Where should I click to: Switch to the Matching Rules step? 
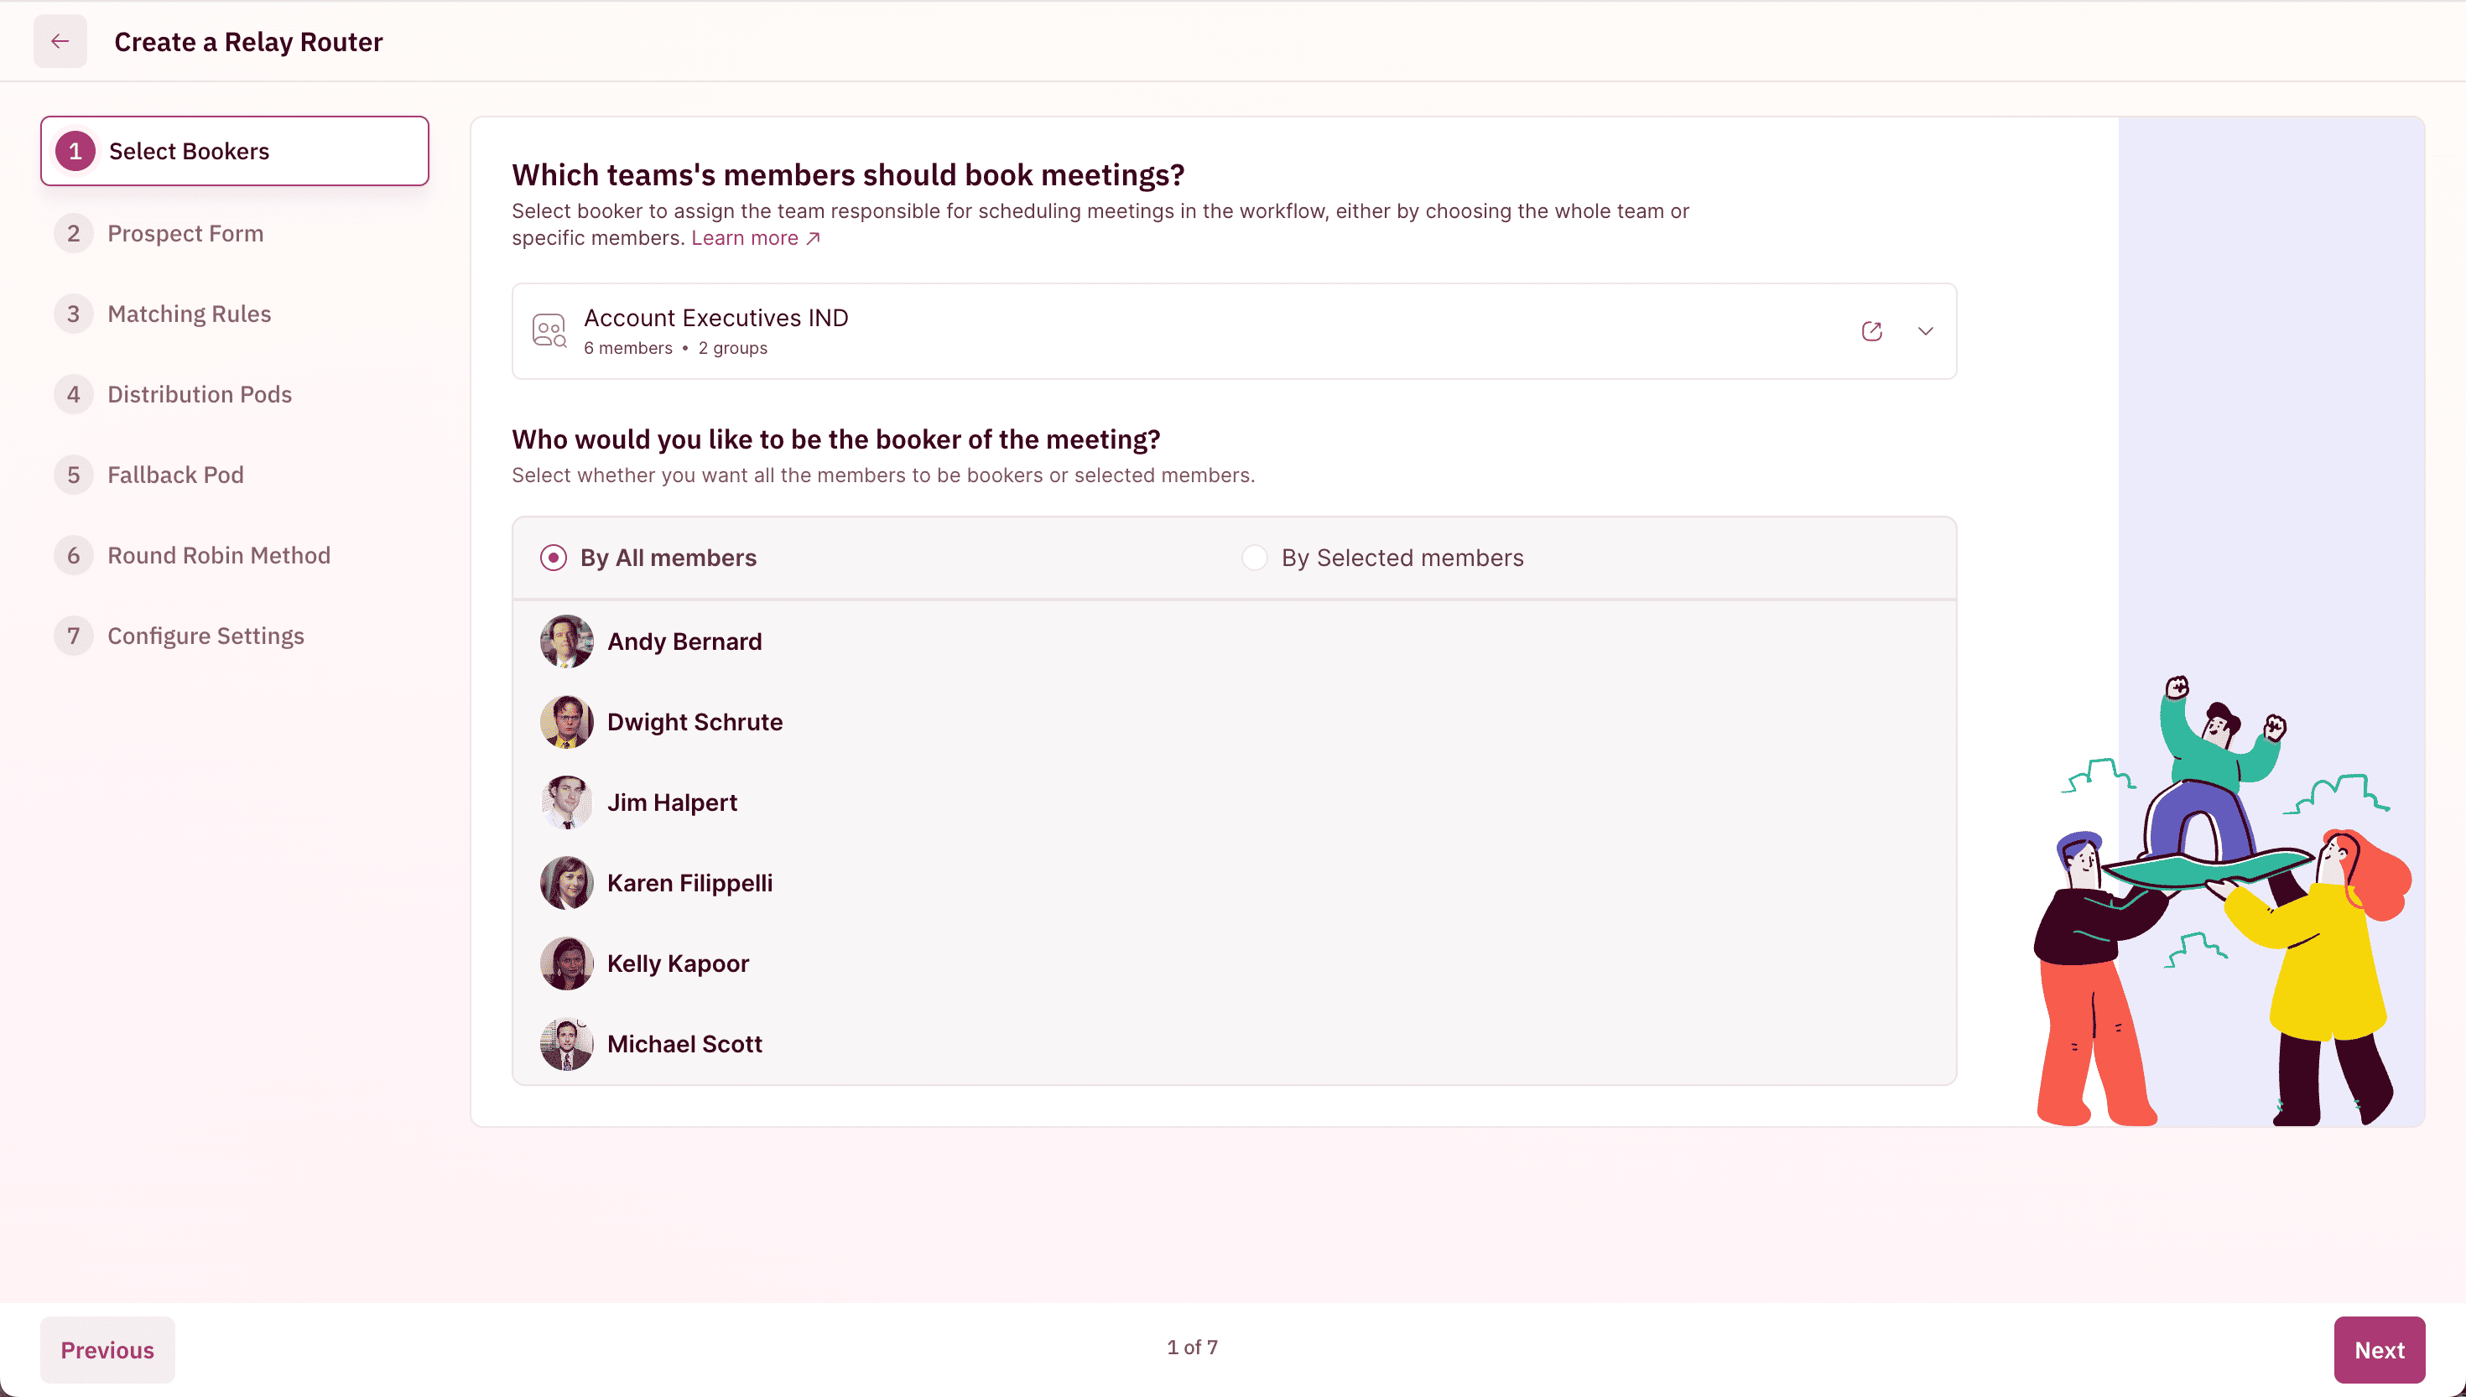189,314
